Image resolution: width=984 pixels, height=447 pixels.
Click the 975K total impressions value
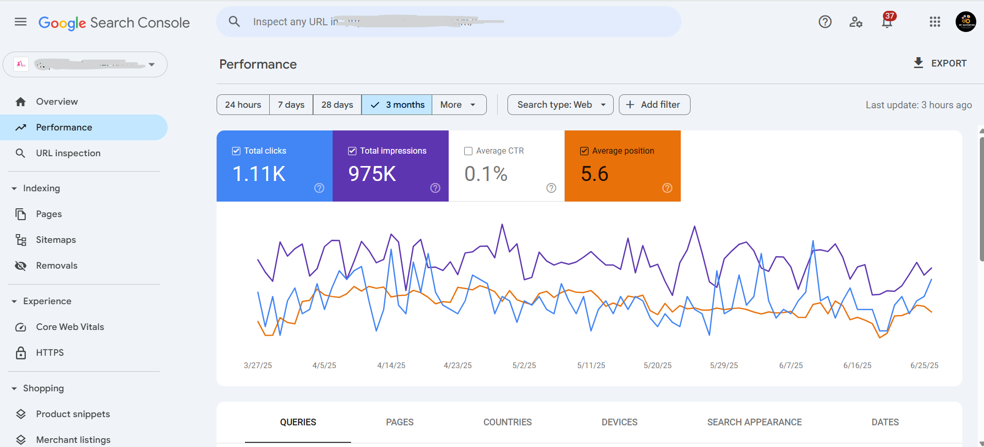click(372, 174)
